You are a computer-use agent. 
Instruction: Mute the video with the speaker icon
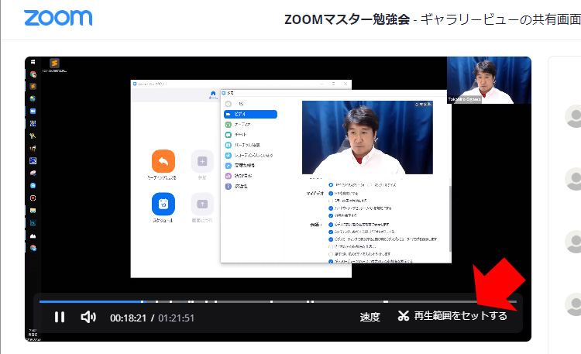tap(88, 317)
